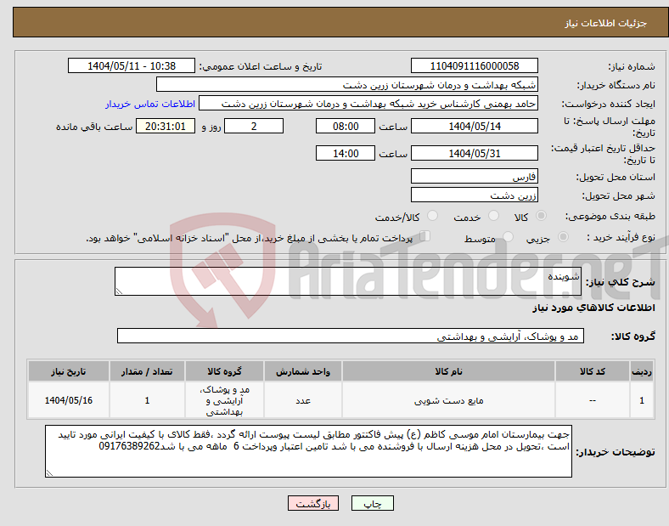Select the خدمت radio button

(x=493, y=216)
